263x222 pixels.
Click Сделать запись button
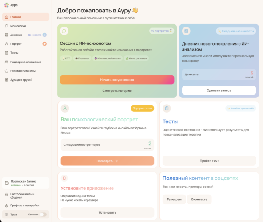coord(219,90)
